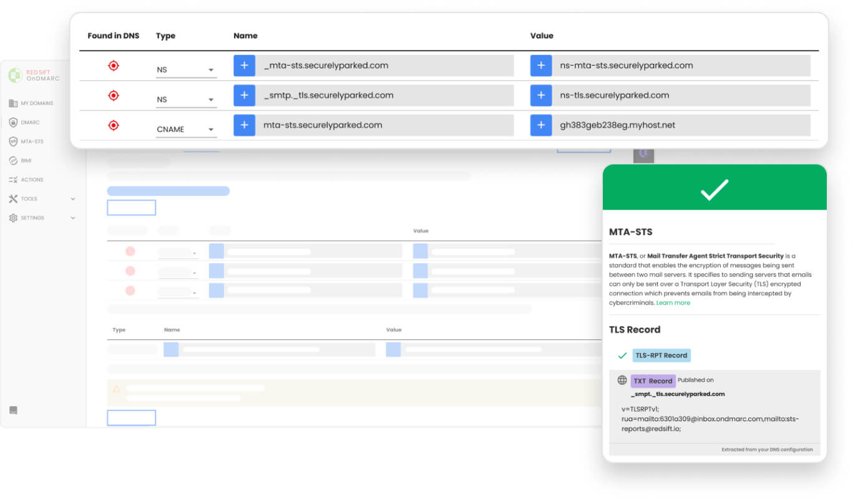The width and height of the screenshot is (853, 499).
Task: Open NS type dropdown for _smtp._tls row
Action: tap(186, 100)
